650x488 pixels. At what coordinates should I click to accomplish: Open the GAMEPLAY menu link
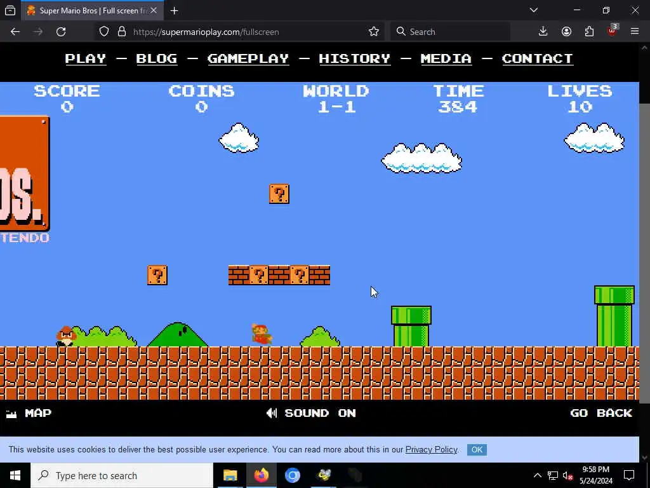(x=248, y=58)
